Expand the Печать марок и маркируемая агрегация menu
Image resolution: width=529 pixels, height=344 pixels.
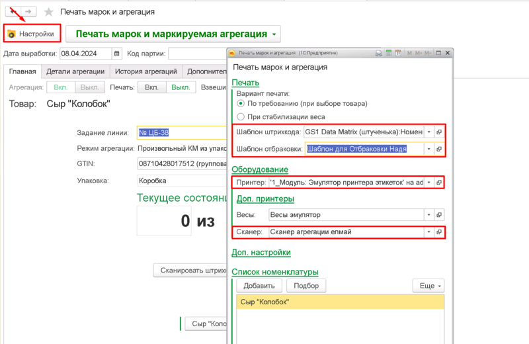[x=173, y=34]
